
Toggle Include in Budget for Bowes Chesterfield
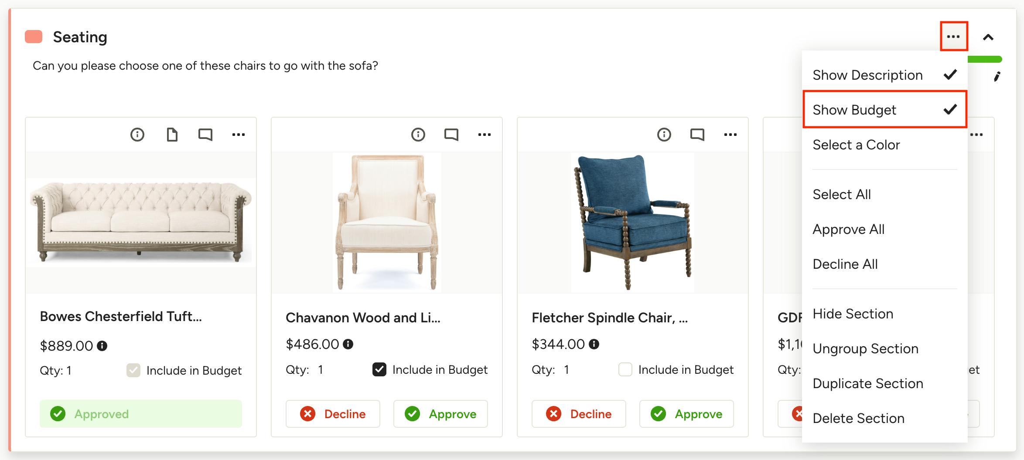tap(133, 370)
